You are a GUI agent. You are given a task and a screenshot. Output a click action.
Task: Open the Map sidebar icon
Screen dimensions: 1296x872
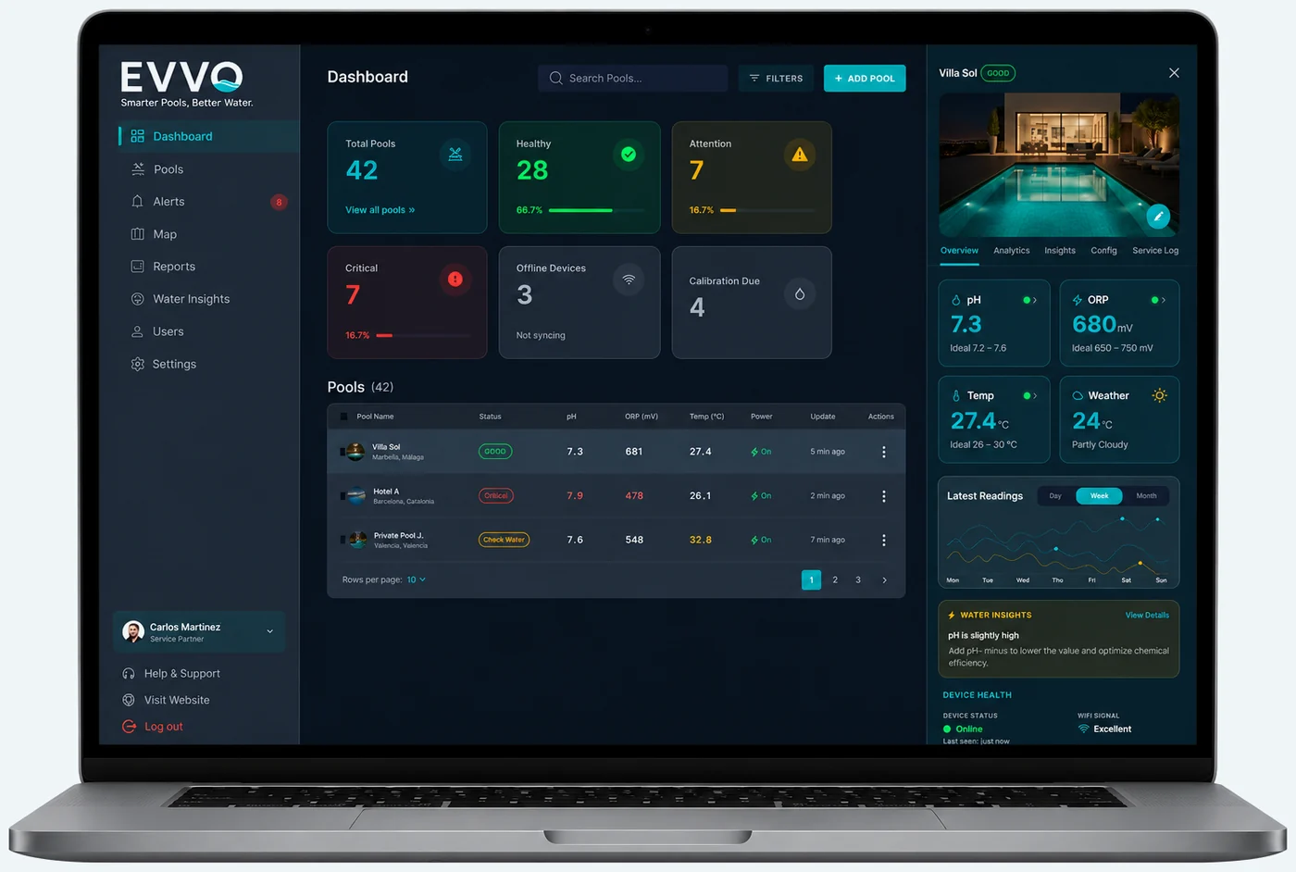click(137, 234)
